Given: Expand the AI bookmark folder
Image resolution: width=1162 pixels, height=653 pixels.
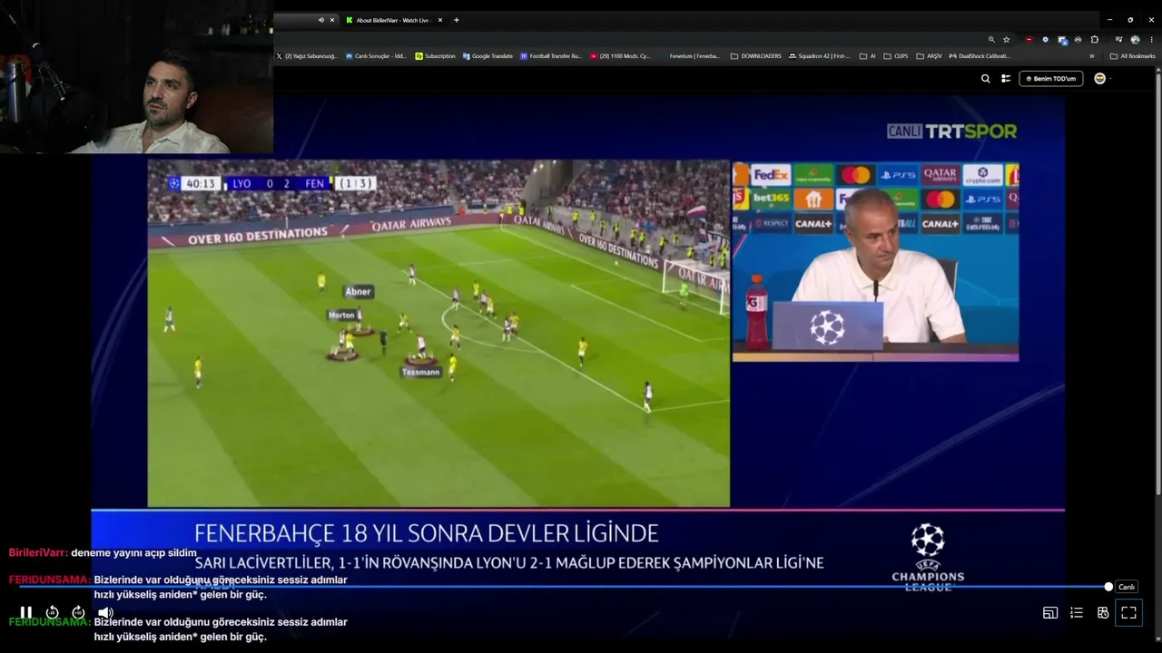Looking at the screenshot, I should click(868, 56).
